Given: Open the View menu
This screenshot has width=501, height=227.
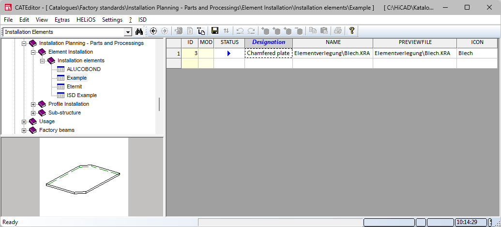Looking at the screenshot, I should click(42, 20).
